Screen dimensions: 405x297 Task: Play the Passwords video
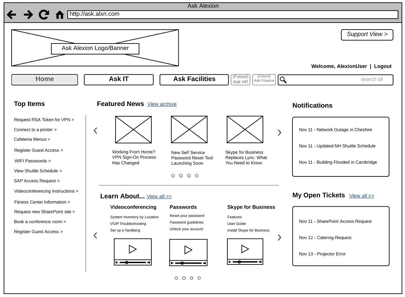(x=188, y=250)
